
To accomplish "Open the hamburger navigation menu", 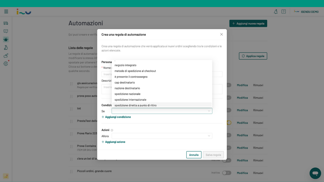I will [6, 12].
